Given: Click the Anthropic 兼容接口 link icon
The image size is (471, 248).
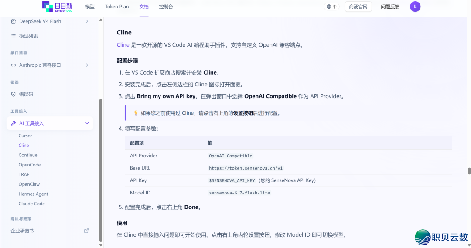Looking at the screenshot, I should pyautogui.click(x=13, y=65).
